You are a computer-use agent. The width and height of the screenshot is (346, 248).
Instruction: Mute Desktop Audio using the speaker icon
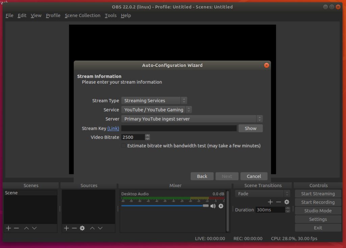[213, 206]
